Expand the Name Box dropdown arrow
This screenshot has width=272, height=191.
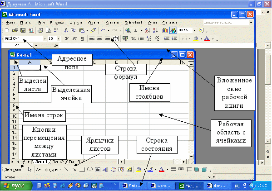pyautogui.click(x=36, y=45)
